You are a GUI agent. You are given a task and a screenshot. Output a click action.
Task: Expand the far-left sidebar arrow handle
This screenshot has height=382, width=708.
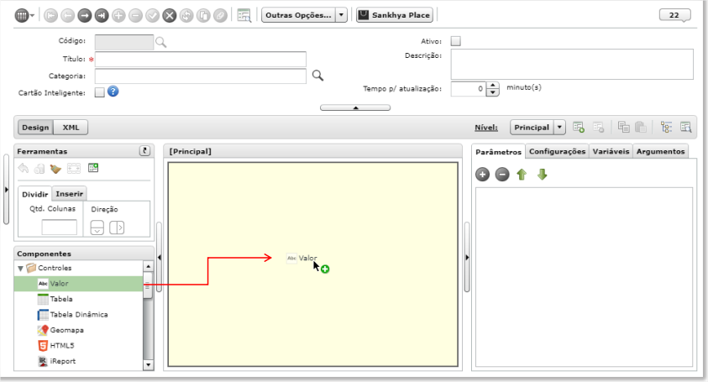(x=6, y=190)
